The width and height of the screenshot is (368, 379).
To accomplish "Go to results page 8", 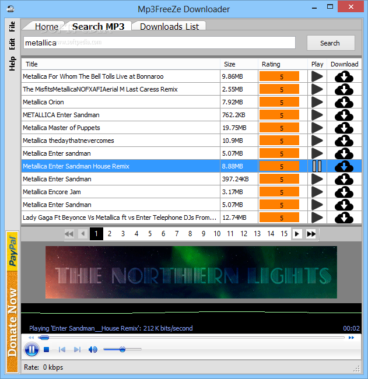I will (x=190, y=234).
